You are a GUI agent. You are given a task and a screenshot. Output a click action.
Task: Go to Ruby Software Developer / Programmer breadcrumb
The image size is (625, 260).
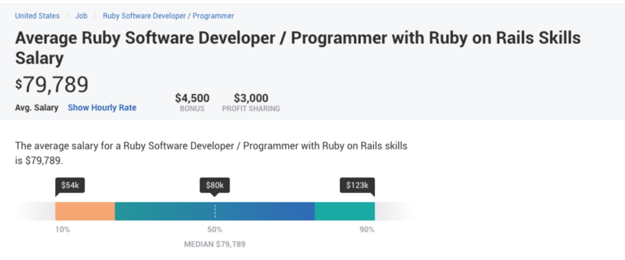(168, 16)
